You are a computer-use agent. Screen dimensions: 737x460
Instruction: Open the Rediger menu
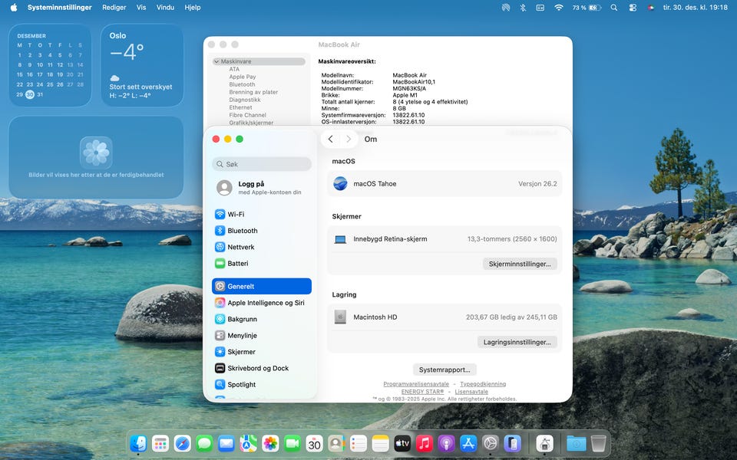pyautogui.click(x=114, y=8)
